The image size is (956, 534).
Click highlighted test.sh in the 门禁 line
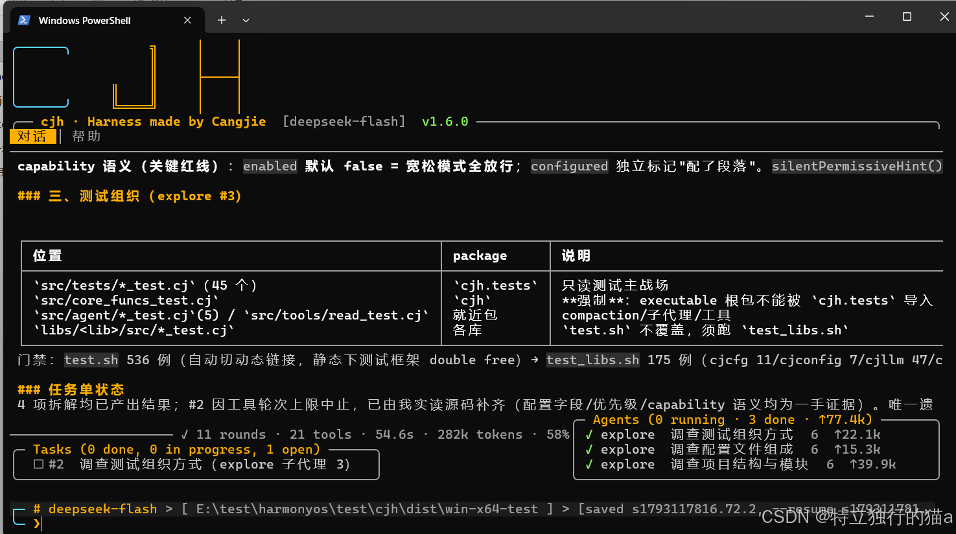coord(91,360)
